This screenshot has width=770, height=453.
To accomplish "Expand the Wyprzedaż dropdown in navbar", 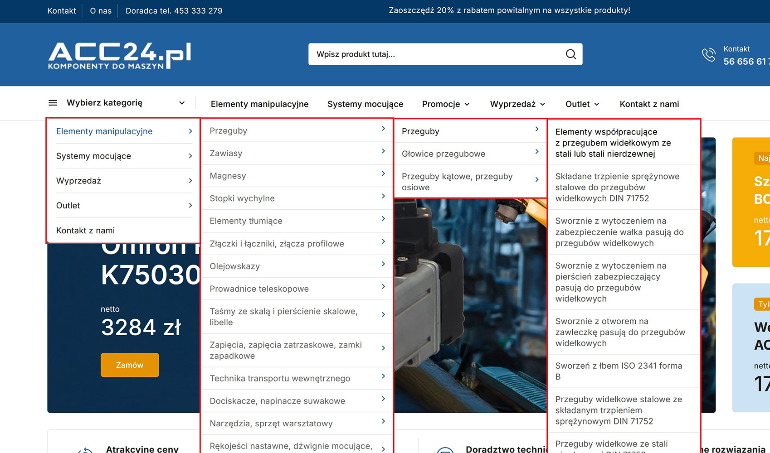I will tap(517, 104).
